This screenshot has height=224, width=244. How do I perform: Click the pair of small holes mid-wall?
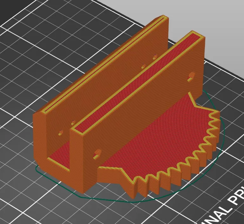pyautogui.click(x=149, y=61)
